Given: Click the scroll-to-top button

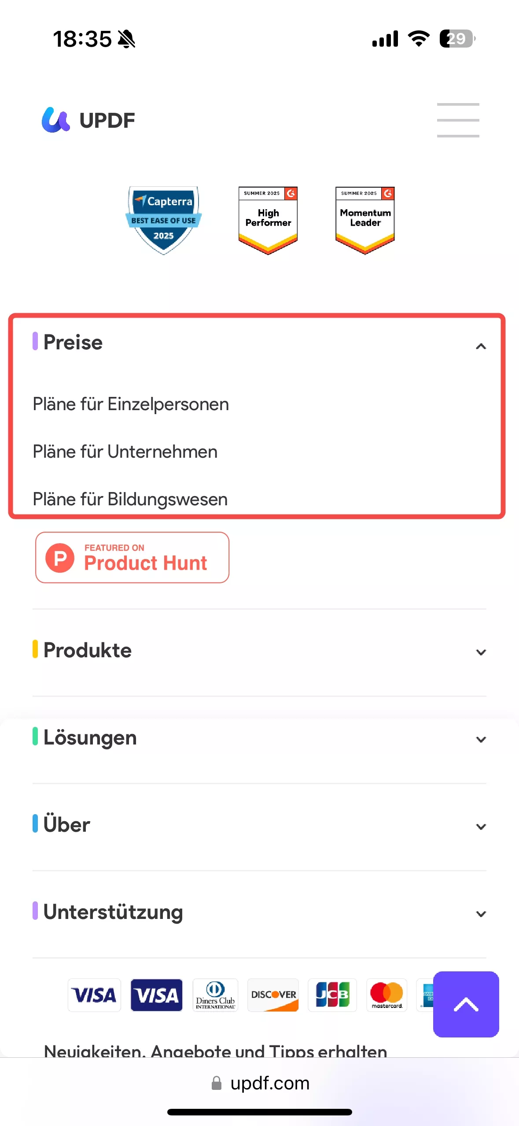Looking at the screenshot, I should [x=466, y=1006].
